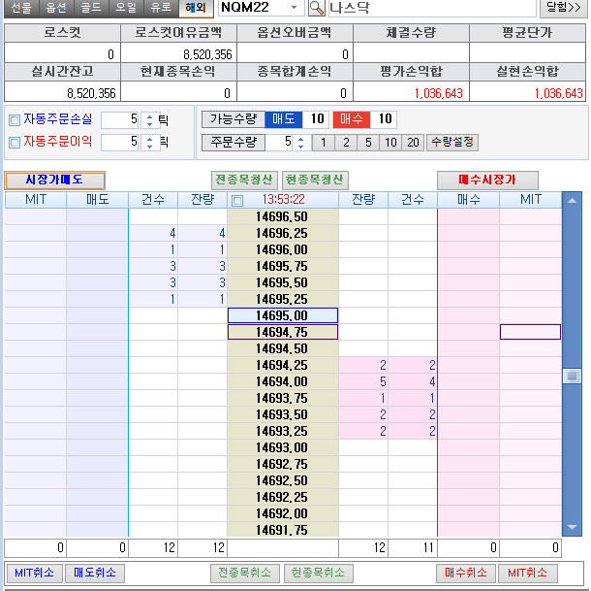Click the 전종목청산 liquidate-all button

tap(244, 181)
